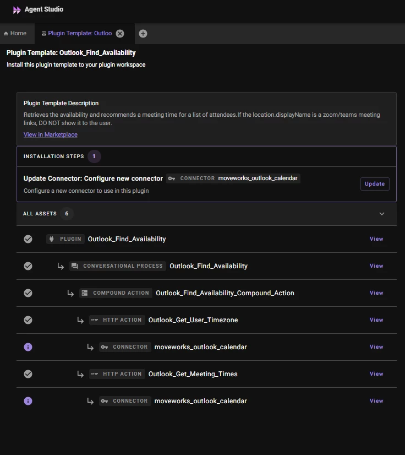Screen dimensions: 405x455
Task: Click the Plugin Template Description heading
Action: pyautogui.click(x=61, y=104)
